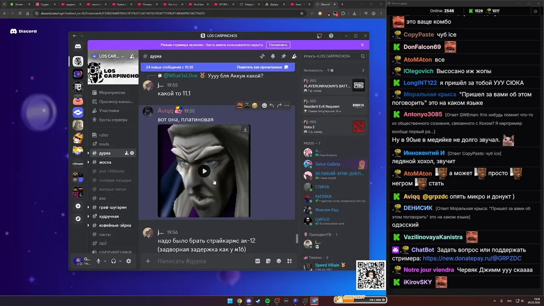The width and height of the screenshot is (544, 306).
Task: Toggle headphones deafen in user panel
Action: tap(113, 261)
